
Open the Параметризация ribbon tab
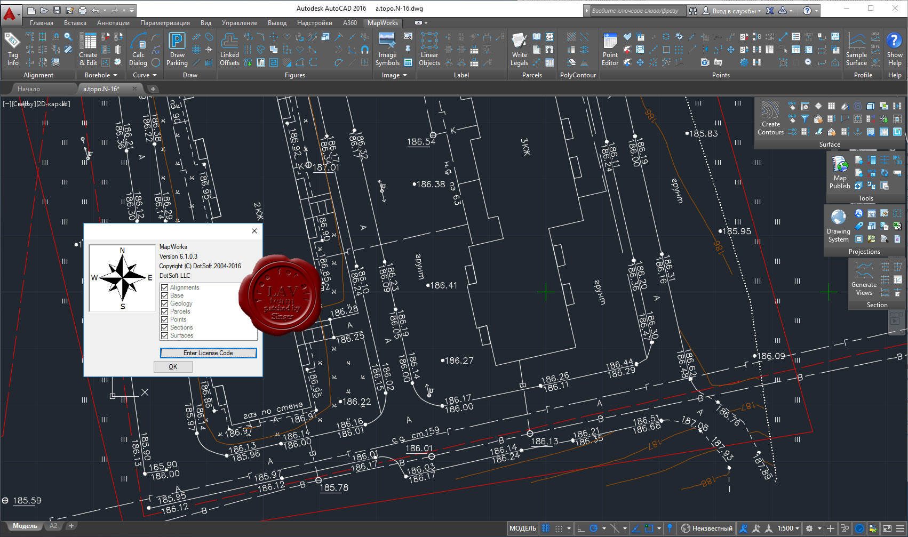point(165,23)
